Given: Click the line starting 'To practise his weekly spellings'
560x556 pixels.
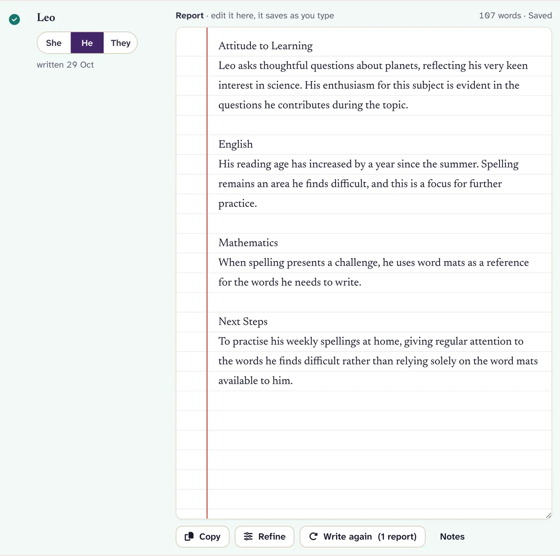Looking at the screenshot, I should click(x=371, y=341).
